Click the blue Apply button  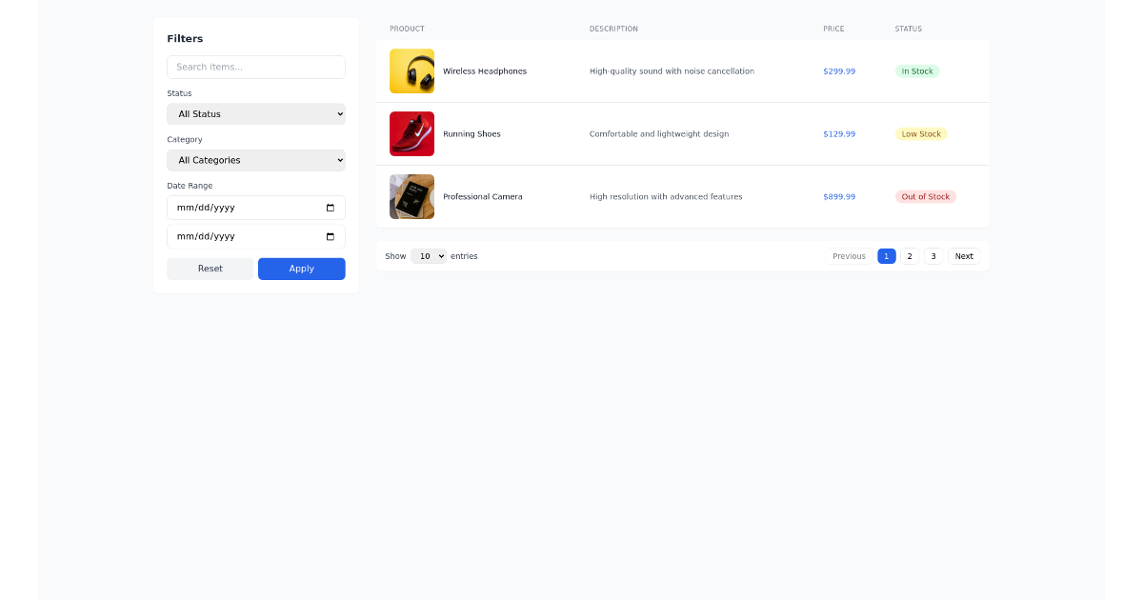point(301,269)
